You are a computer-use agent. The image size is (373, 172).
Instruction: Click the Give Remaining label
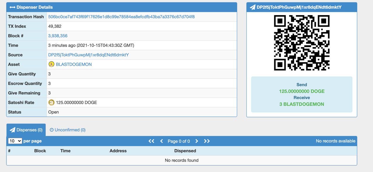pyautogui.click(x=24, y=93)
